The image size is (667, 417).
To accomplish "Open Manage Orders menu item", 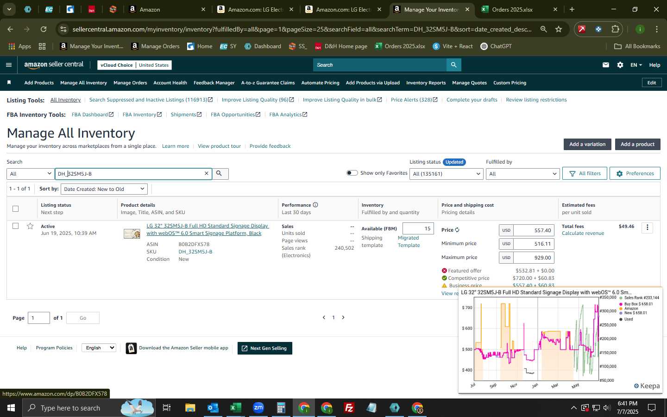I will click(x=130, y=82).
